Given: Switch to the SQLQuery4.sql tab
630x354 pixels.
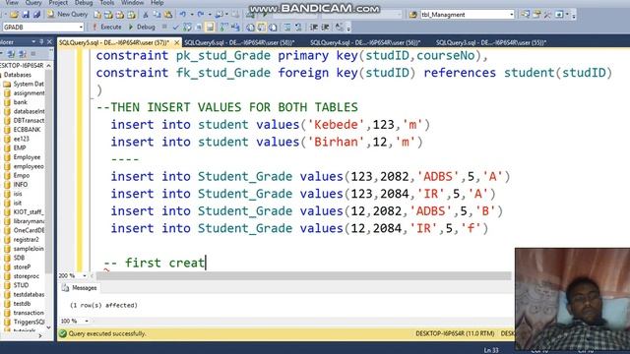Looking at the screenshot, I should coord(365,42).
